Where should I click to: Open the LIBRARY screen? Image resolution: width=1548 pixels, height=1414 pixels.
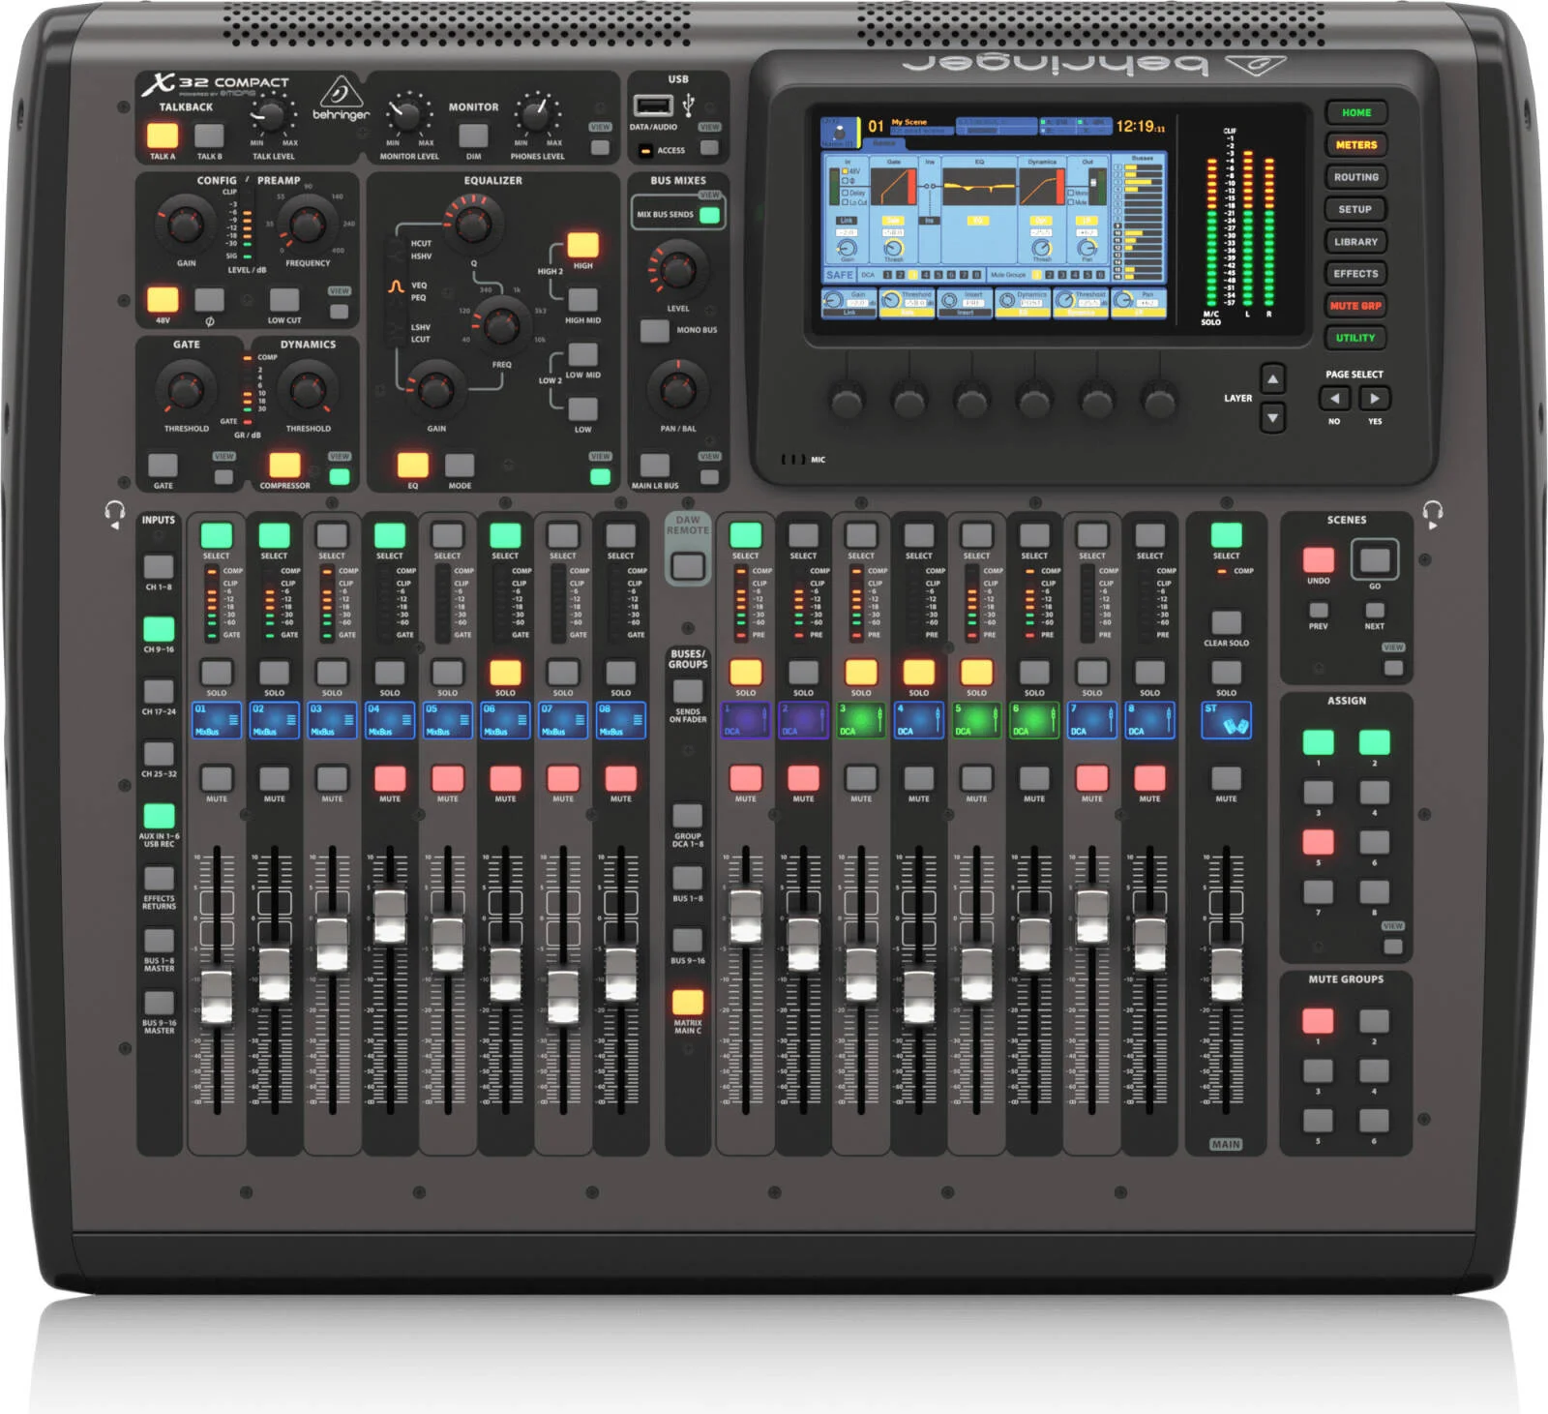click(x=1356, y=241)
